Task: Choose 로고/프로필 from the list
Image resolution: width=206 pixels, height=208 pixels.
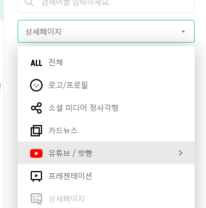Action: [106, 85]
